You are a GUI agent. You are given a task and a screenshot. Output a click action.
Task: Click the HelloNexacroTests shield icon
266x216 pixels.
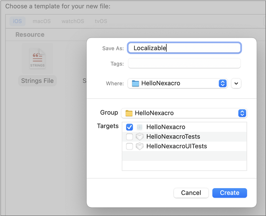[140, 137]
